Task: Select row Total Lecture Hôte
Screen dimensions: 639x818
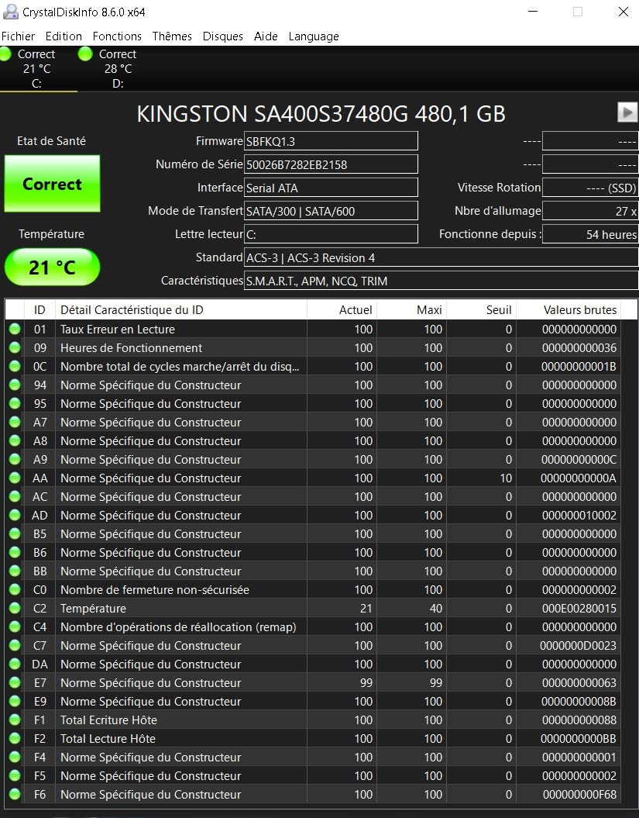Action: point(313,739)
